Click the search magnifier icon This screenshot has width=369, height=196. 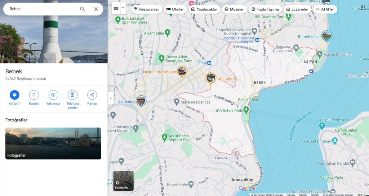coord(83,9)
